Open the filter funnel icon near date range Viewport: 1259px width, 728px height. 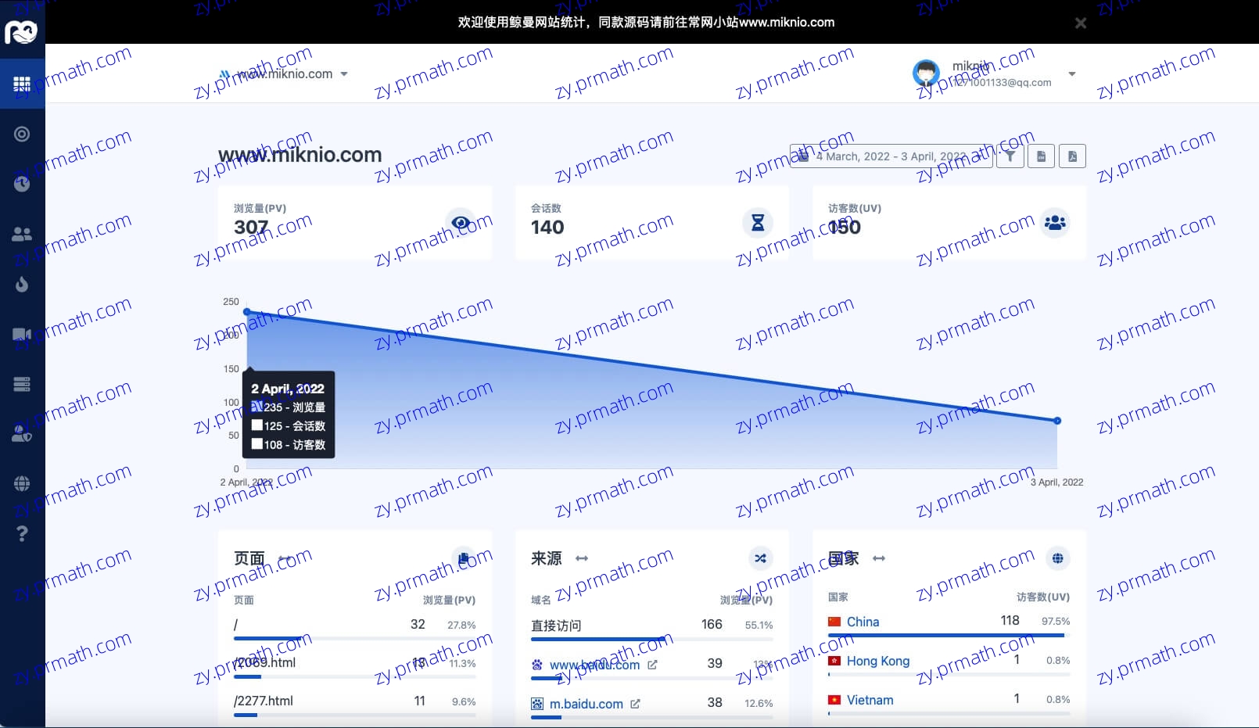coord(1010,156)
